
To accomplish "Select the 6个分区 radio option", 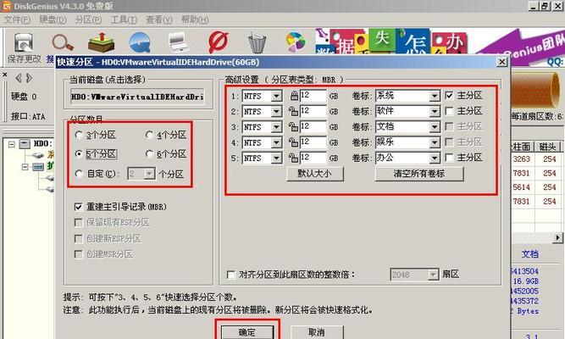I will pyautogui.click(x=150, y=154).
